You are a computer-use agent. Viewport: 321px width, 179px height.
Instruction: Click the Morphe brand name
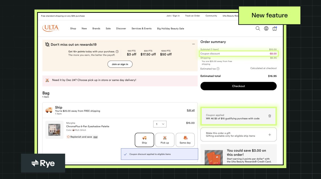coord(71,123)
